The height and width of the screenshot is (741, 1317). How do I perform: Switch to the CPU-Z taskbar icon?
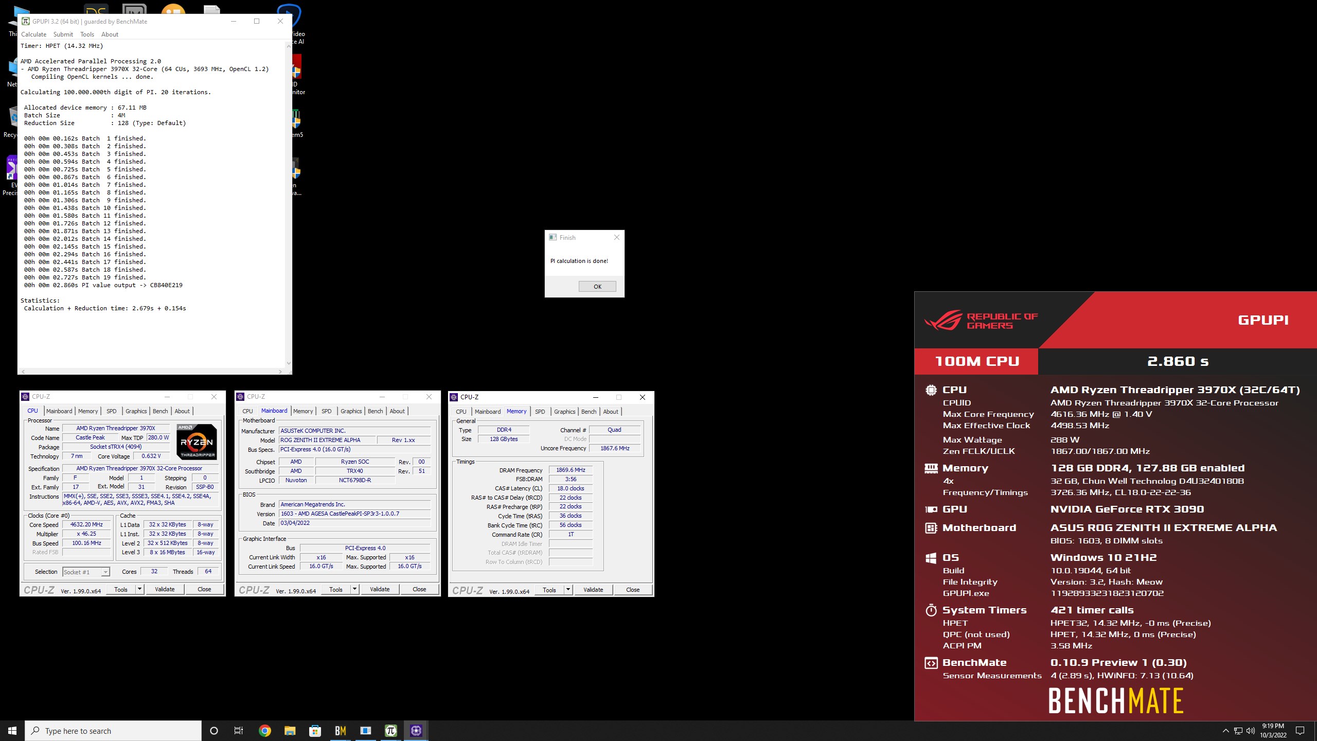click(x=416, y=731)
